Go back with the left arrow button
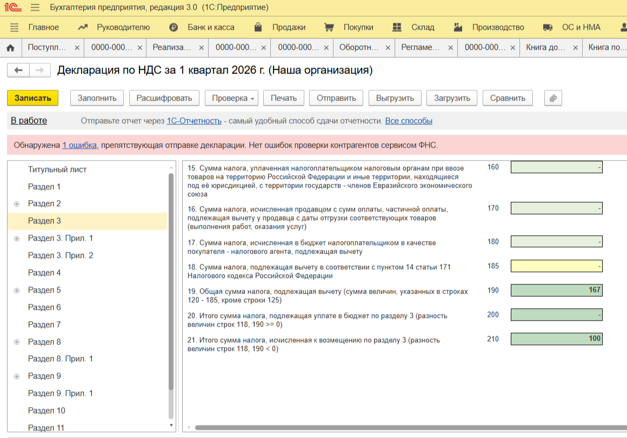 pos(18,70)
